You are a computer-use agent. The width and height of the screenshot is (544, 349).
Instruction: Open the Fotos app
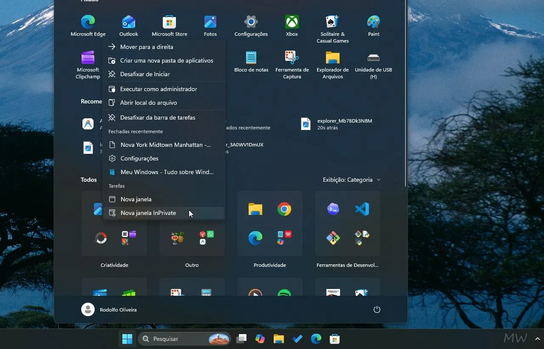click(x=210, y=26)
